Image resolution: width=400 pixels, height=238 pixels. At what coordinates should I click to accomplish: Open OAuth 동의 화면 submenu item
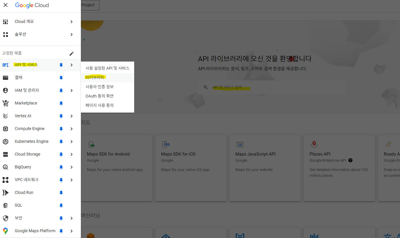point(108,96)
